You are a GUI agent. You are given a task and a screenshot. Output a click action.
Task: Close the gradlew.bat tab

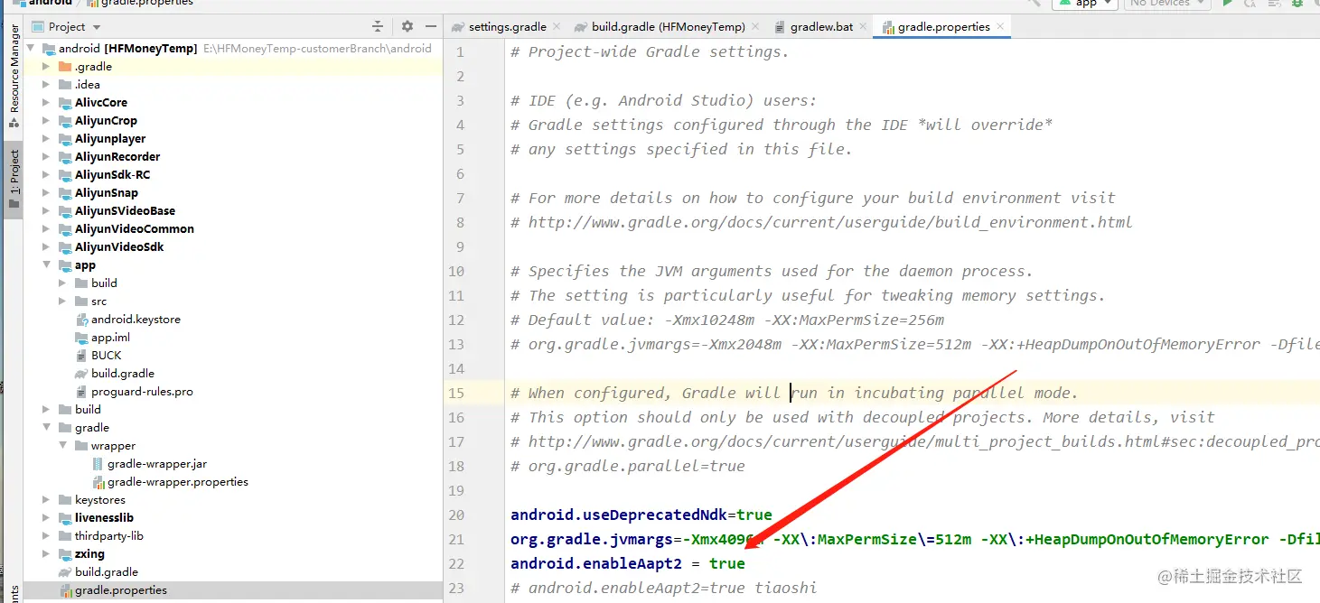(862, 27)
